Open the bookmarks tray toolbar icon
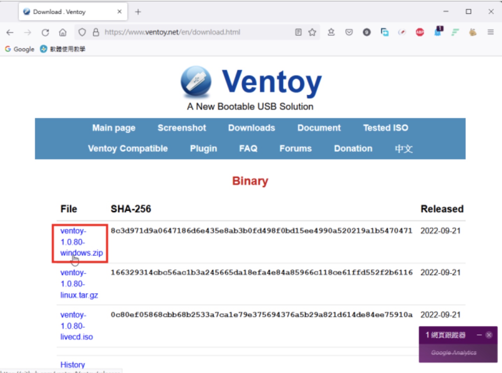Image resolution: width=502 pixels, height=373 pixels. click(331, 32)
